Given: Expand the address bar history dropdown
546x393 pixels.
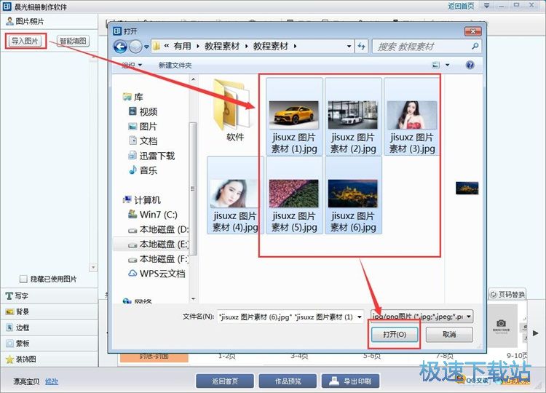Looking at the screenshot, I should [349, 47].
